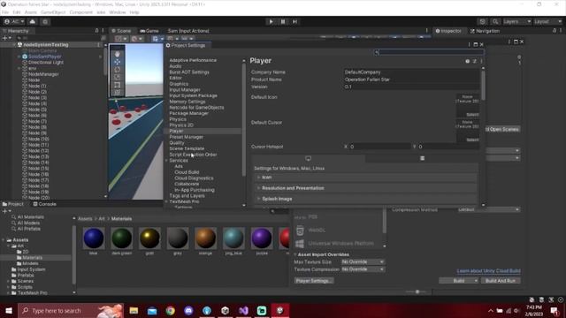This screenshot has width=566, height=318.
Task: Select the Dedicated Server platform tab icon
Action: [422, 158]
